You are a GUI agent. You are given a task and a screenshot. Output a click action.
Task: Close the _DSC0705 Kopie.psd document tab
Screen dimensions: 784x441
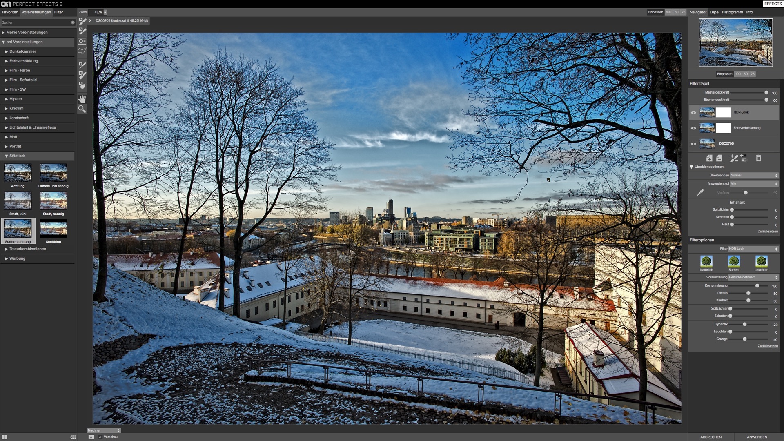(90, 20)
